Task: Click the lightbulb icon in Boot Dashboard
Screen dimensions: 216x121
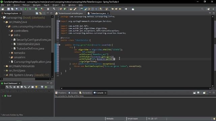Action: click(36, 87)
